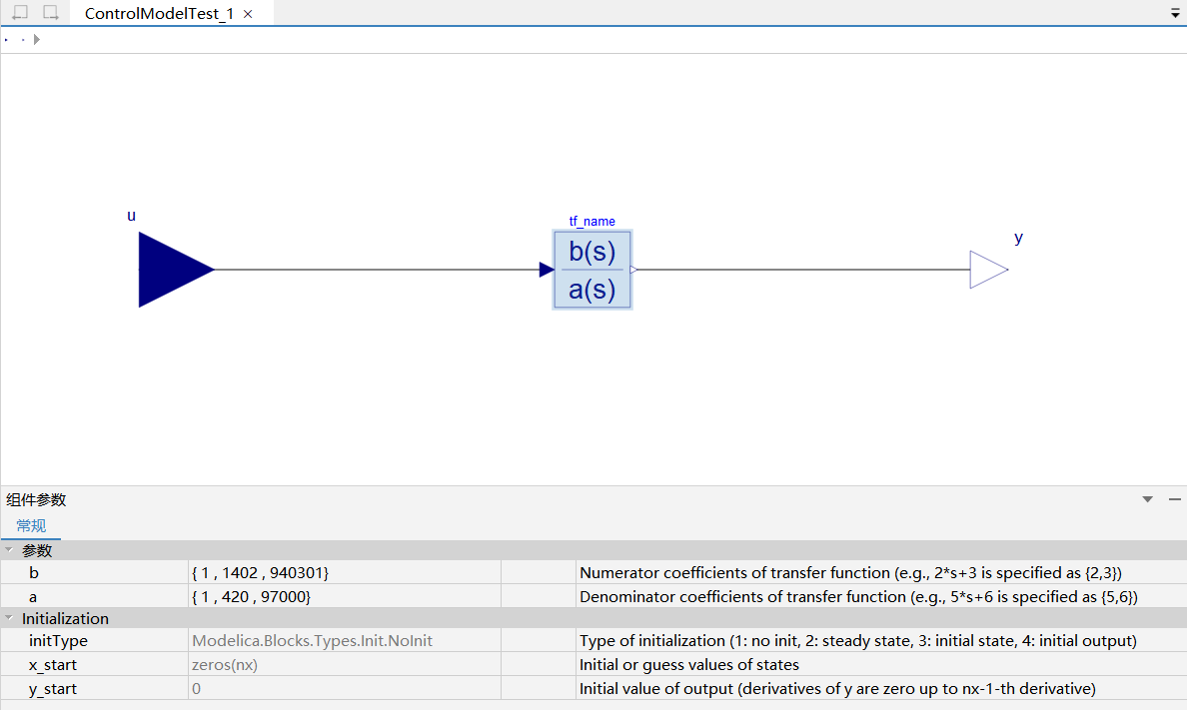The width and height of the screenshot is (1187, 710).
Task: Select the output connector y triangle
Action: [x=987, y=270]
